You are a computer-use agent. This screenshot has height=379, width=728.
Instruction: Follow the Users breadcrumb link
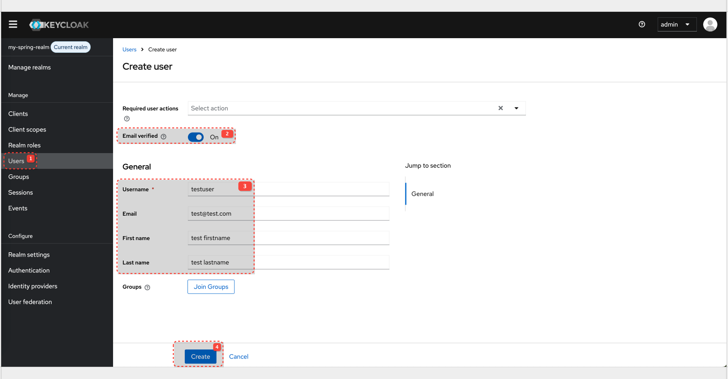coord(129,49)
